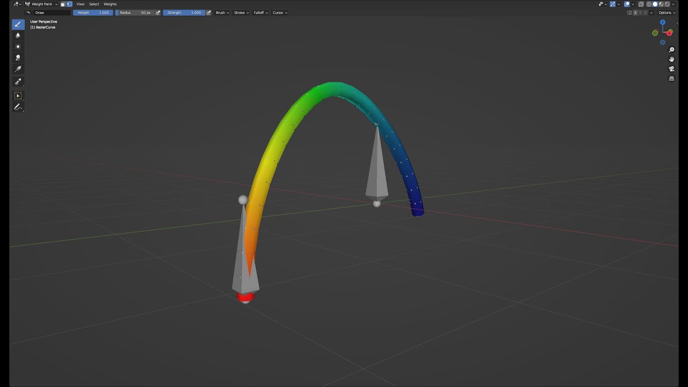
Task: Toggle X axis symmetry
Action: coord(635,12)
